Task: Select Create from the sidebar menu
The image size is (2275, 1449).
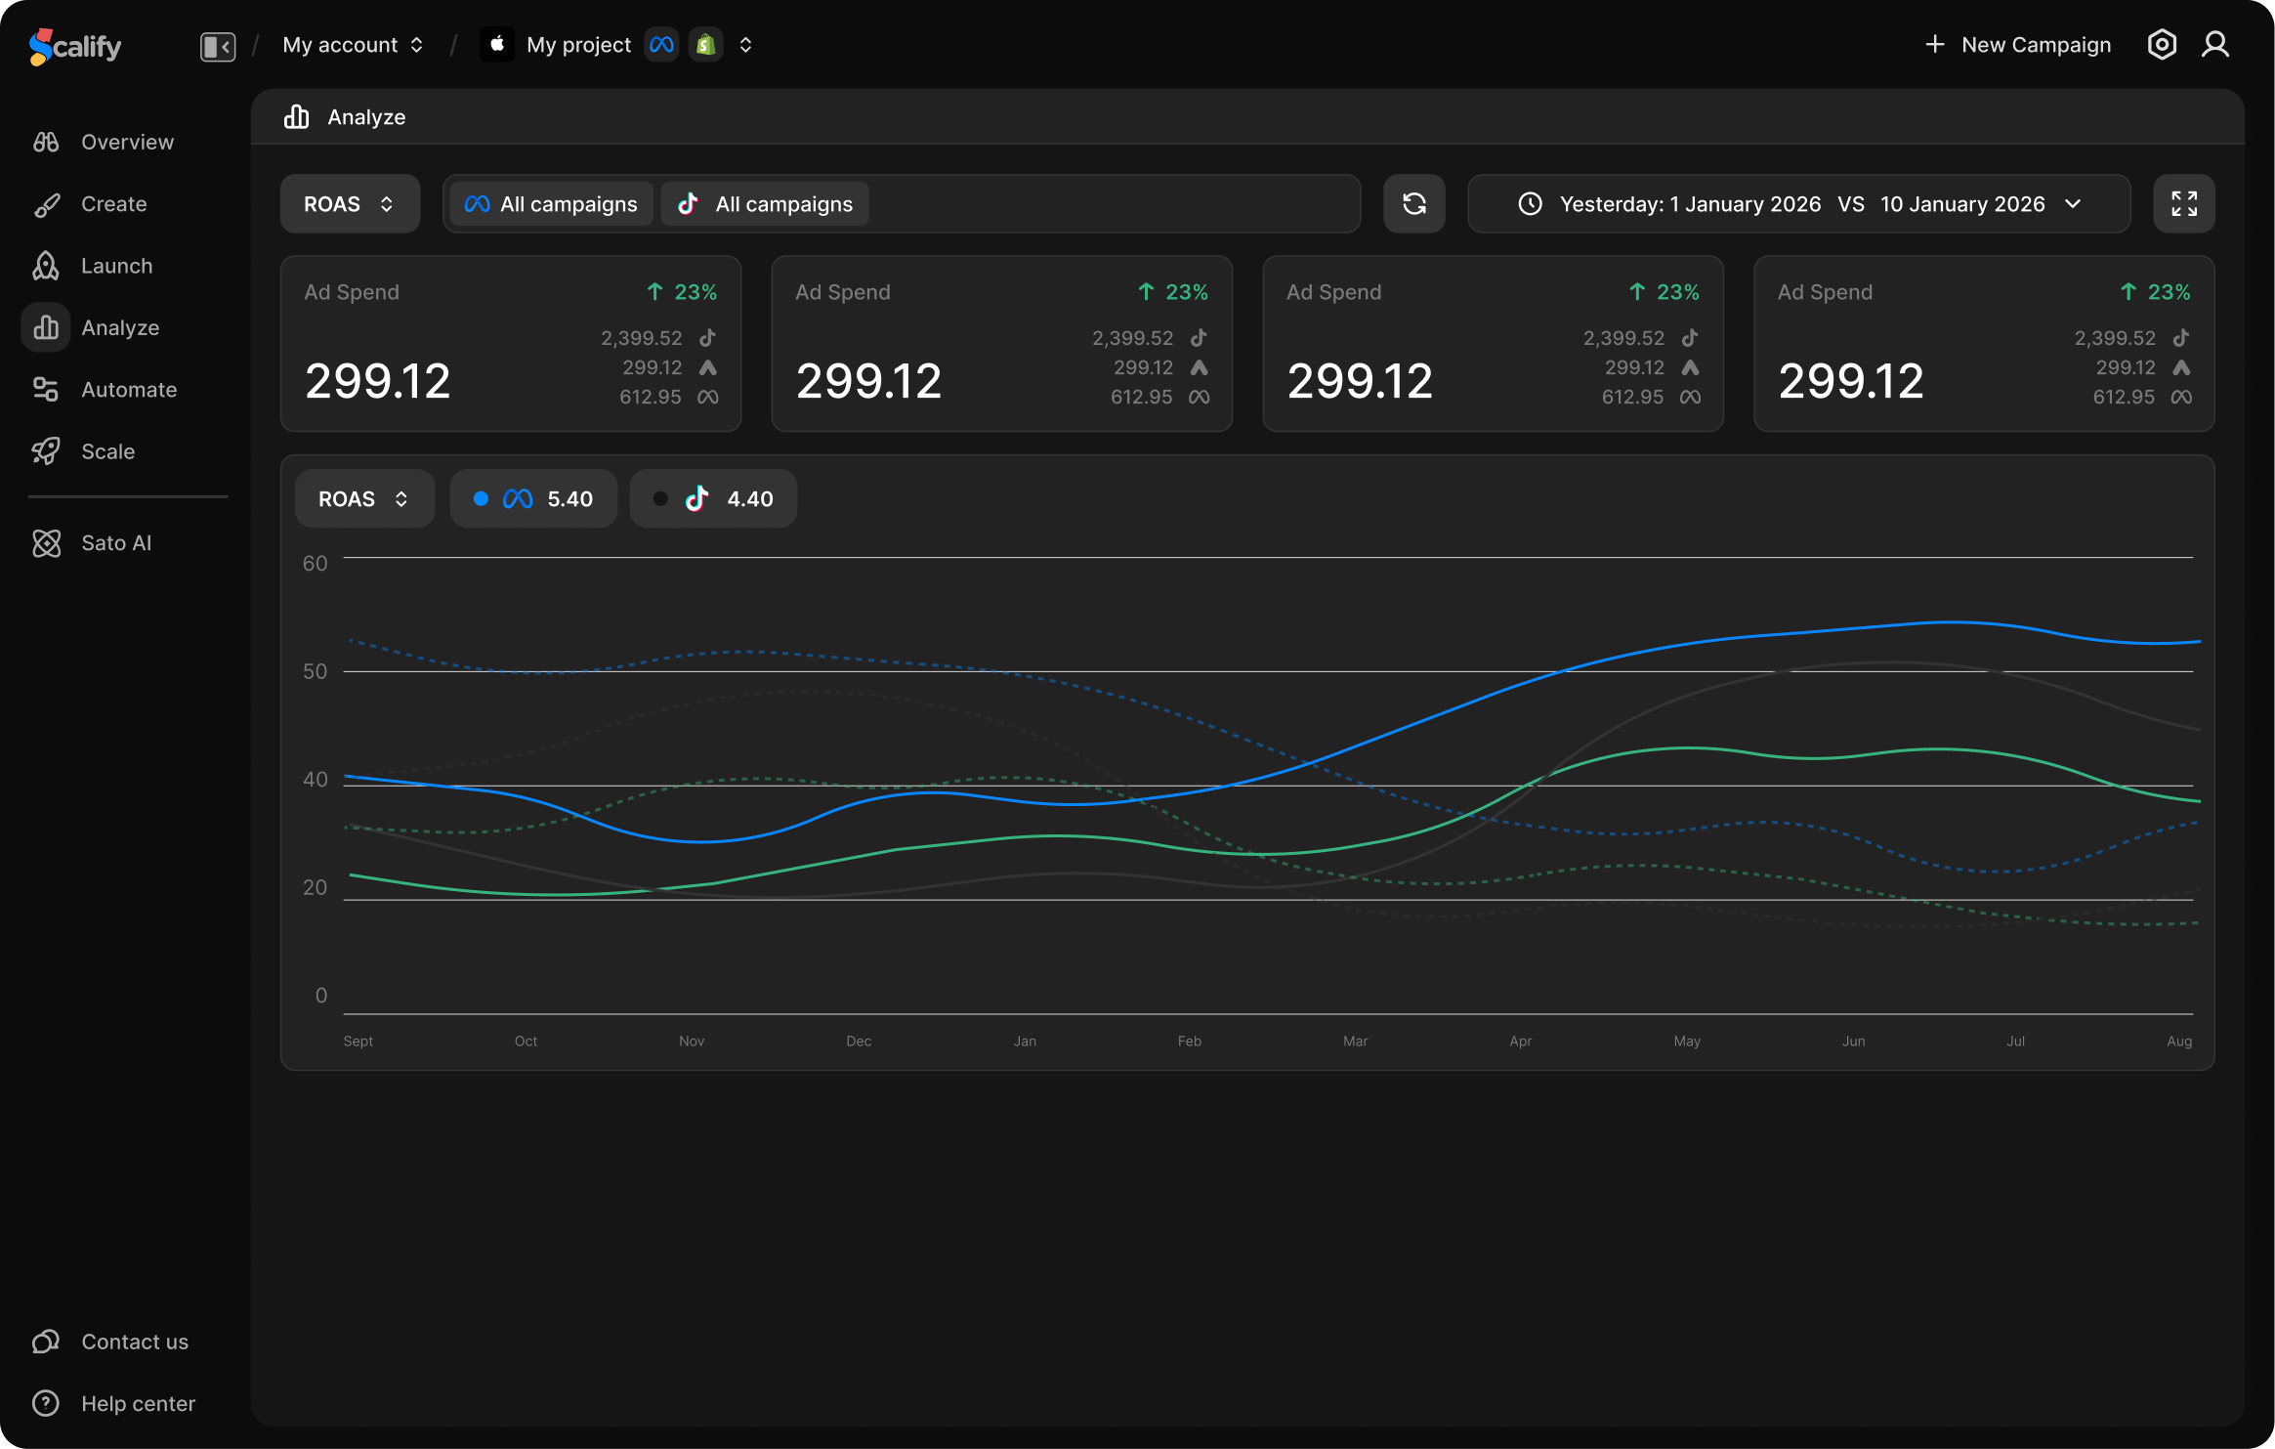Action: click(113, 203)
